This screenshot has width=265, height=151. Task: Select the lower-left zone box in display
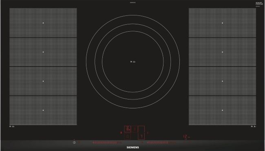point(128,136)
